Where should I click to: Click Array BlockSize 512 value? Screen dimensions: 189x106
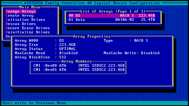click(x=63, y=57)
